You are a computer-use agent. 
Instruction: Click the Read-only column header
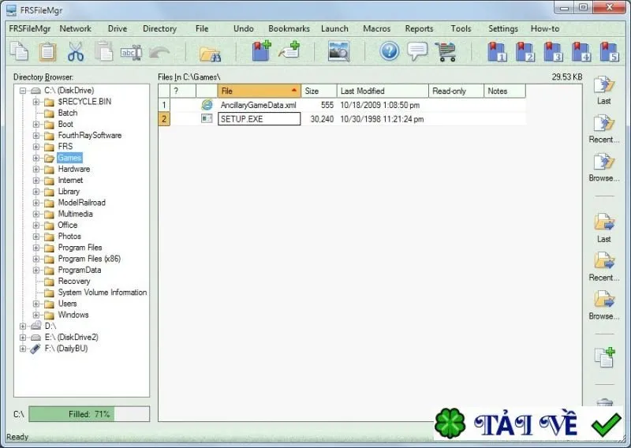pyautogui.click(x=457, y=91)
